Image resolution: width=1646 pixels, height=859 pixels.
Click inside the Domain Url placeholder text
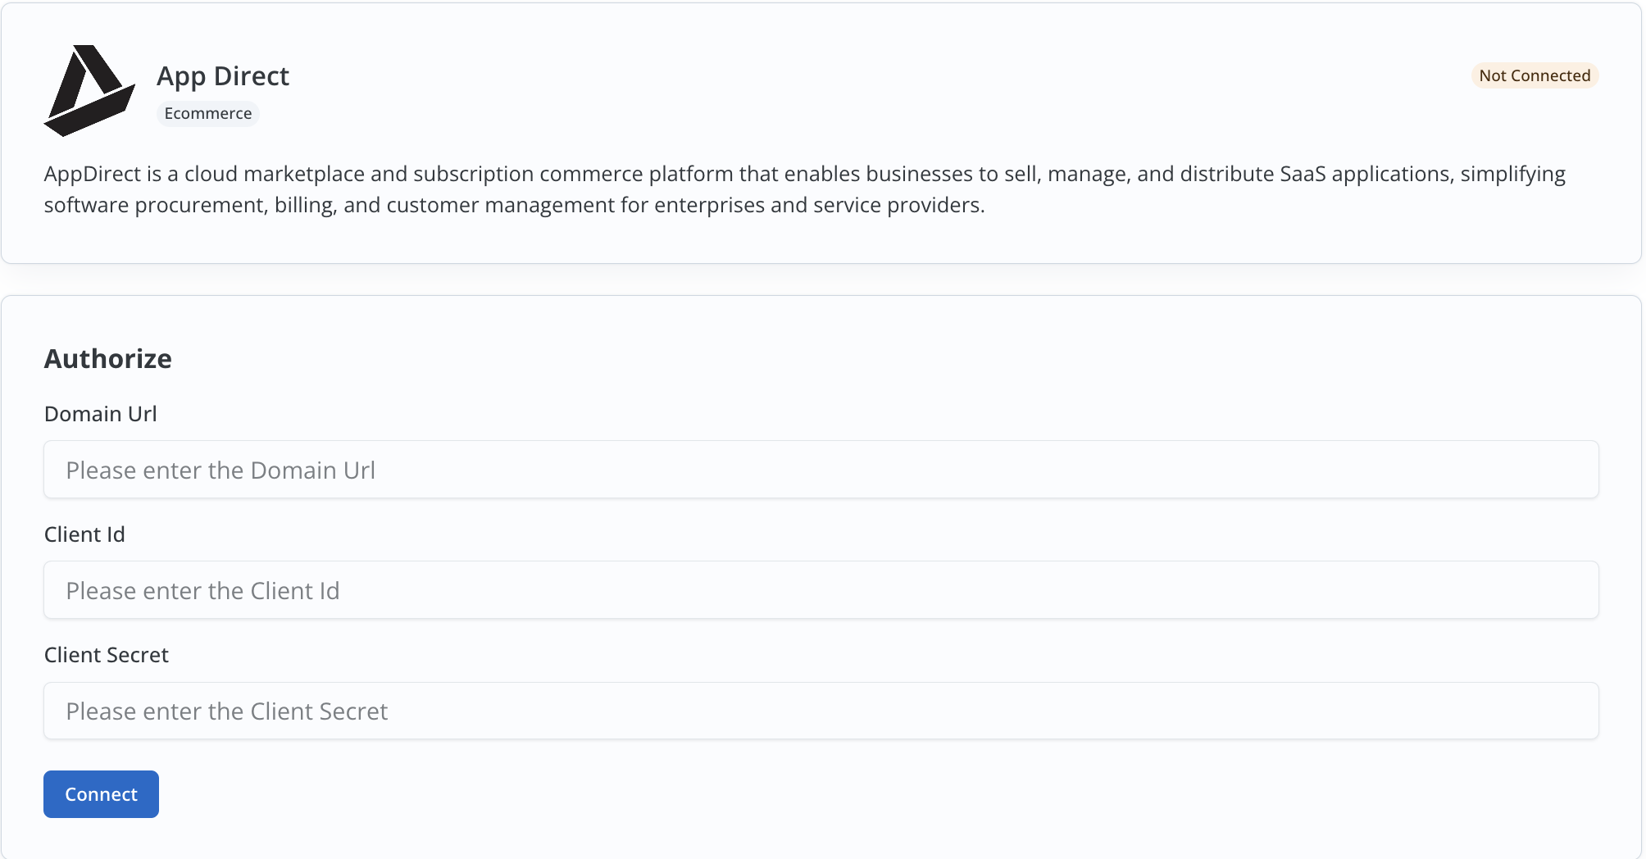click(221, 470)
